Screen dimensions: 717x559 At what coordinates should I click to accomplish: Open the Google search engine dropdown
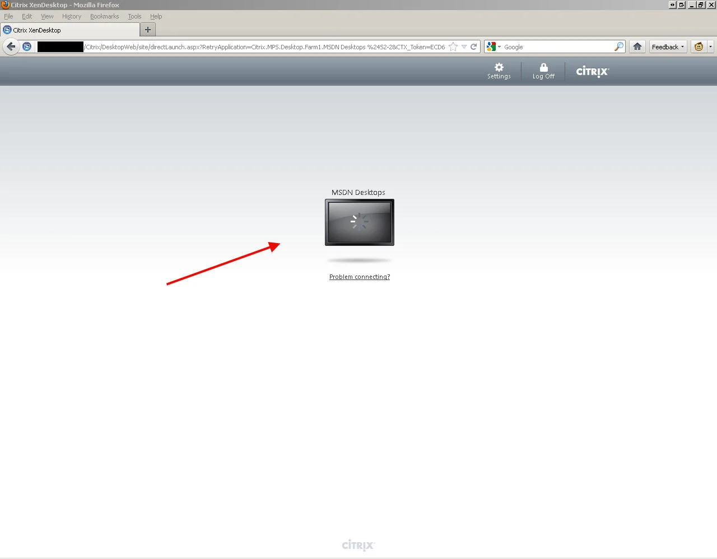tap(493, 47)
